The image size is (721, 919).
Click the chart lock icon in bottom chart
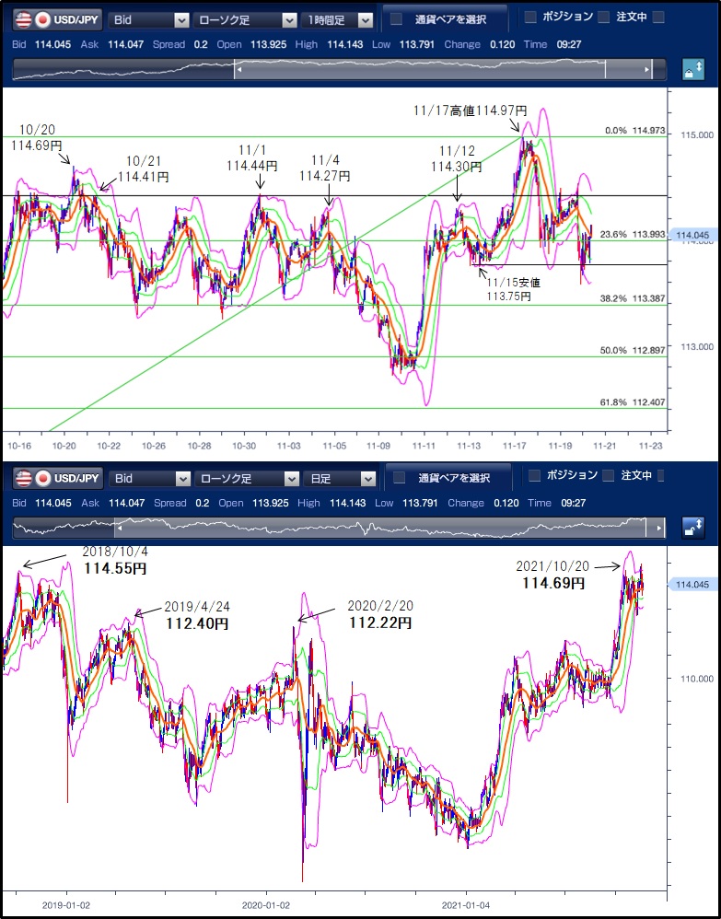tap(692, 528)
